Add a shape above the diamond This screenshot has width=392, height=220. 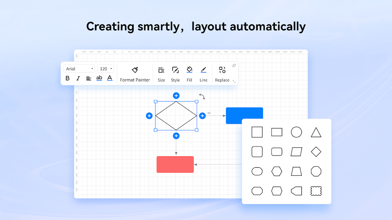point(176,96)
